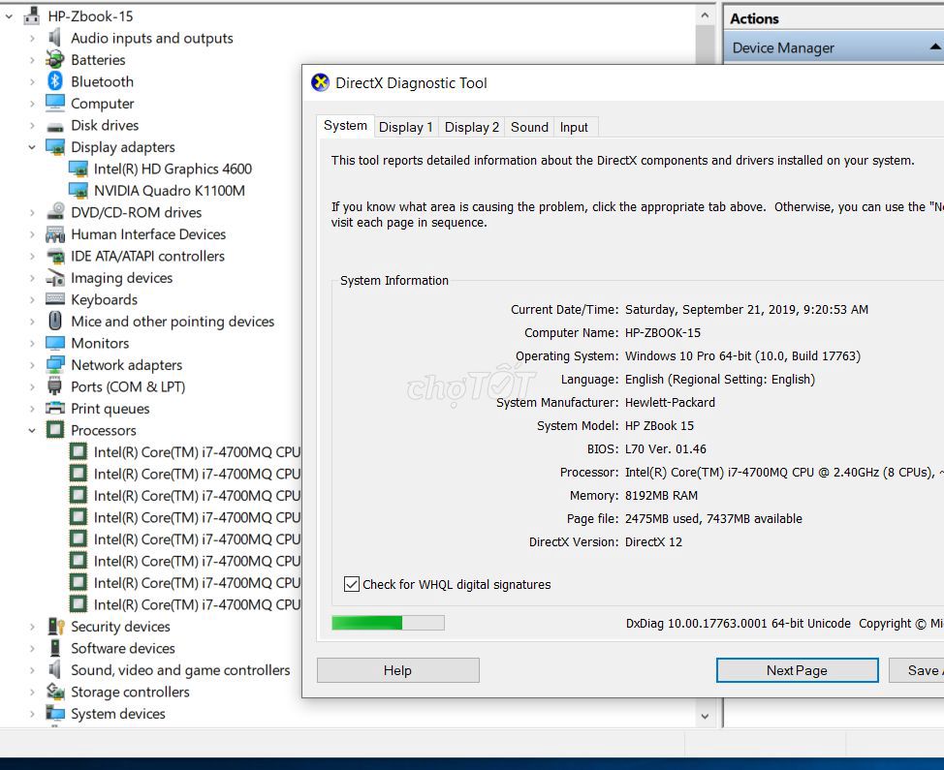
Task: Collapse Device Manager actions section arrow
Action: tap(935, 46)
